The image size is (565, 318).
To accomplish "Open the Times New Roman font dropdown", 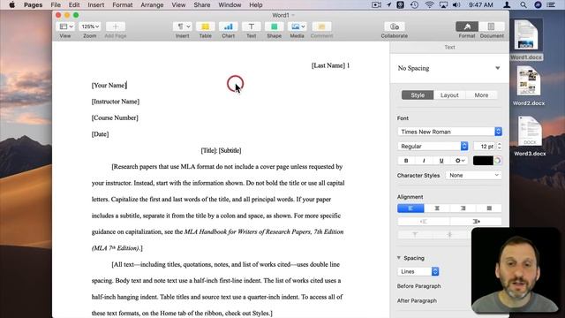I will point(449,132).
